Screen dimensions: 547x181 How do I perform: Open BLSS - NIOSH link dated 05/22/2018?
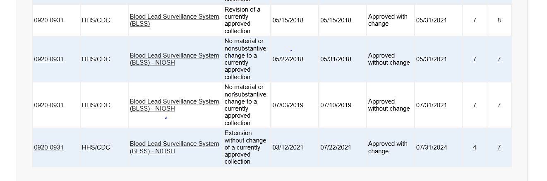[x=174, y=59]
